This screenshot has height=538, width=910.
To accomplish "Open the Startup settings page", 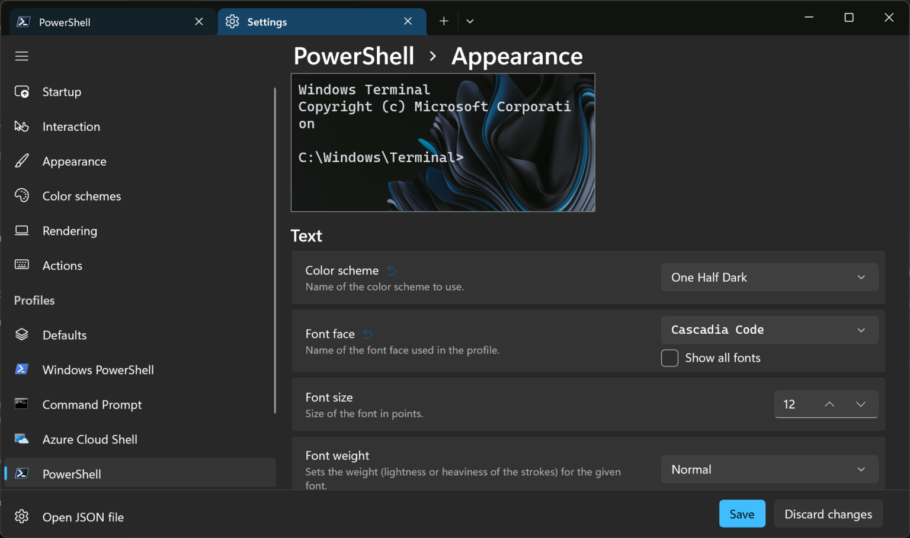I will [61, 92].
